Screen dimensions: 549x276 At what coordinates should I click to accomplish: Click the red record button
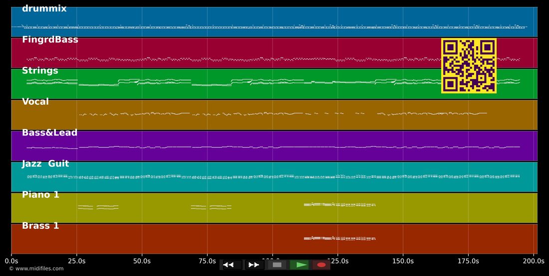point(321,265)
